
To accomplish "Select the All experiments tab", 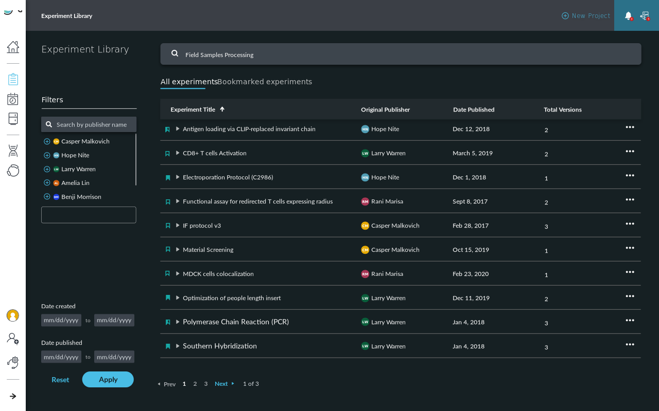I will point(189,82).
